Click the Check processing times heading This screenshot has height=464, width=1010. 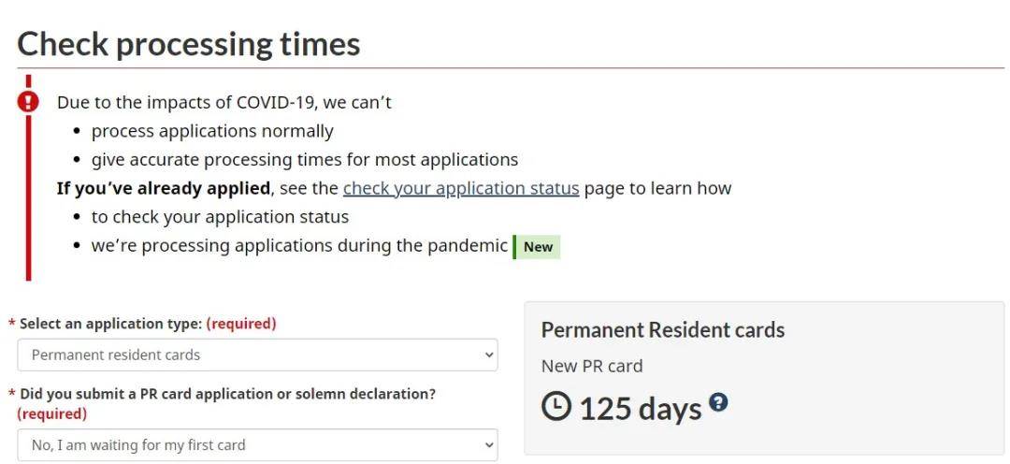coord(189,44)
